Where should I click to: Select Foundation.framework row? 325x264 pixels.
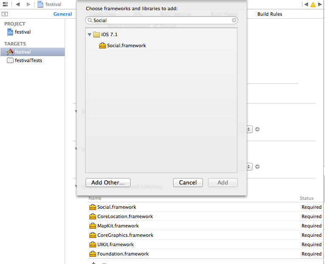click(205, 254)
